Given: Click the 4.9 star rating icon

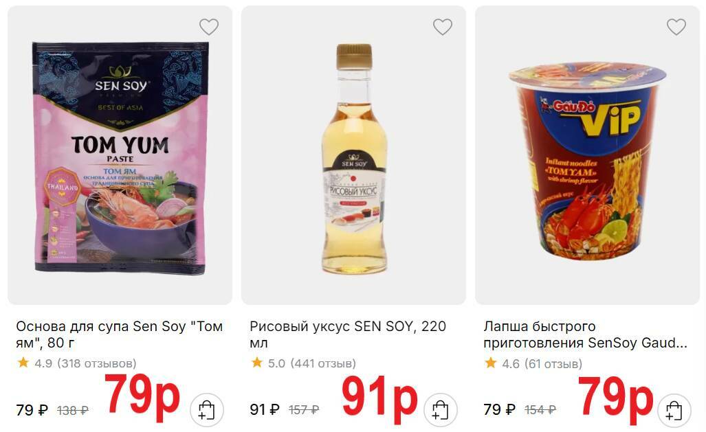Looking at the screenshot, I should [x=23, y=362].
